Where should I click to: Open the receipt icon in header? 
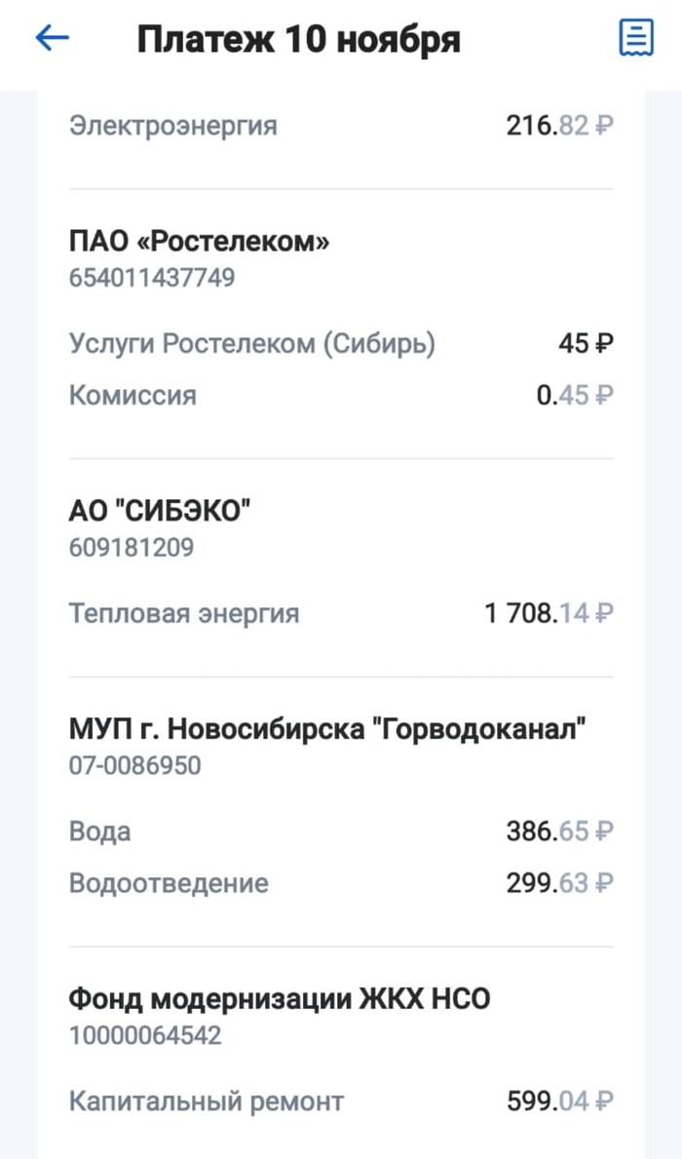click(x=636, y=39)
